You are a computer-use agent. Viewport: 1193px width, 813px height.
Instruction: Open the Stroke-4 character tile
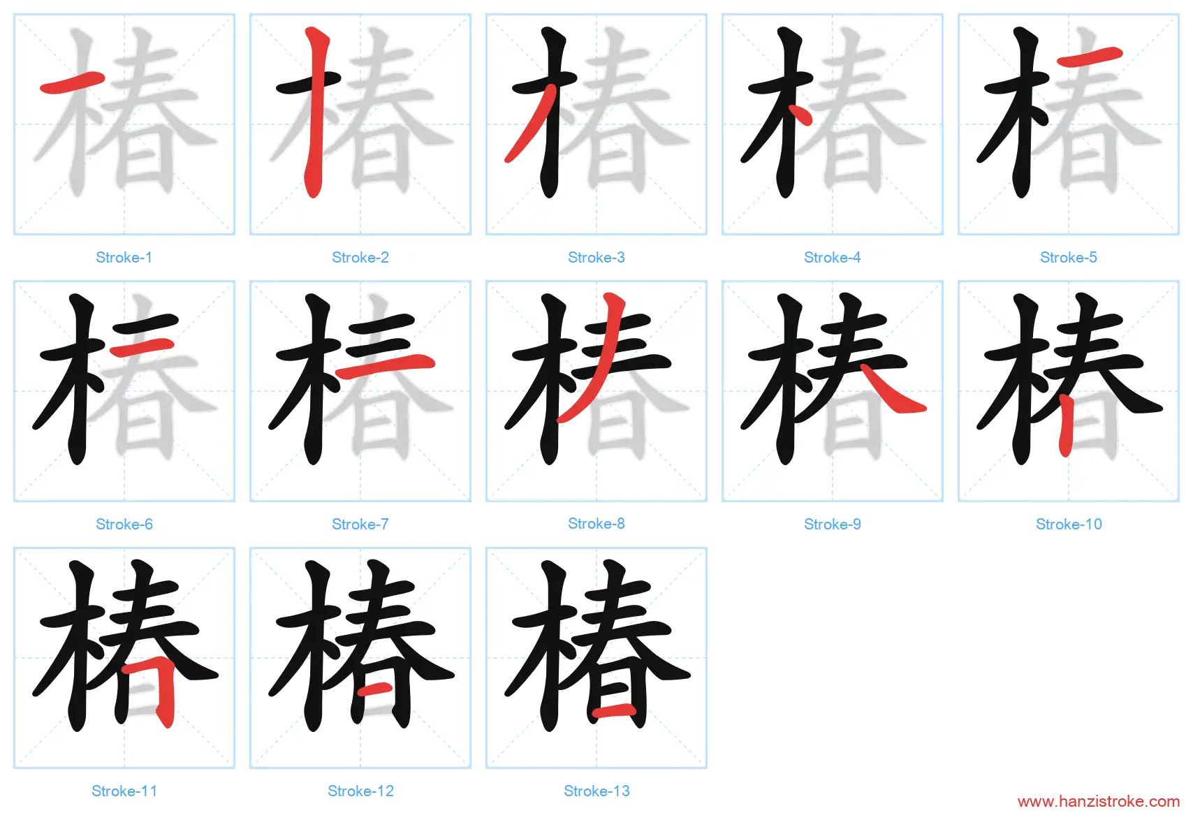tap(833, 124)
